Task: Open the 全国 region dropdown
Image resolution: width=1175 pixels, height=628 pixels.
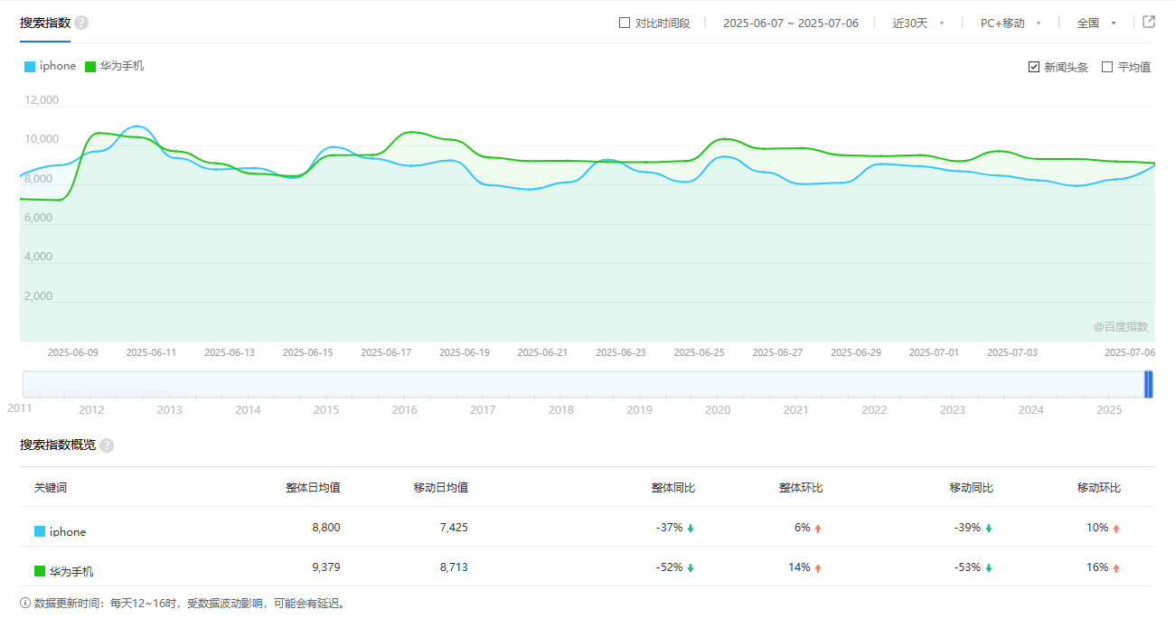Action: click(1096, 23)
